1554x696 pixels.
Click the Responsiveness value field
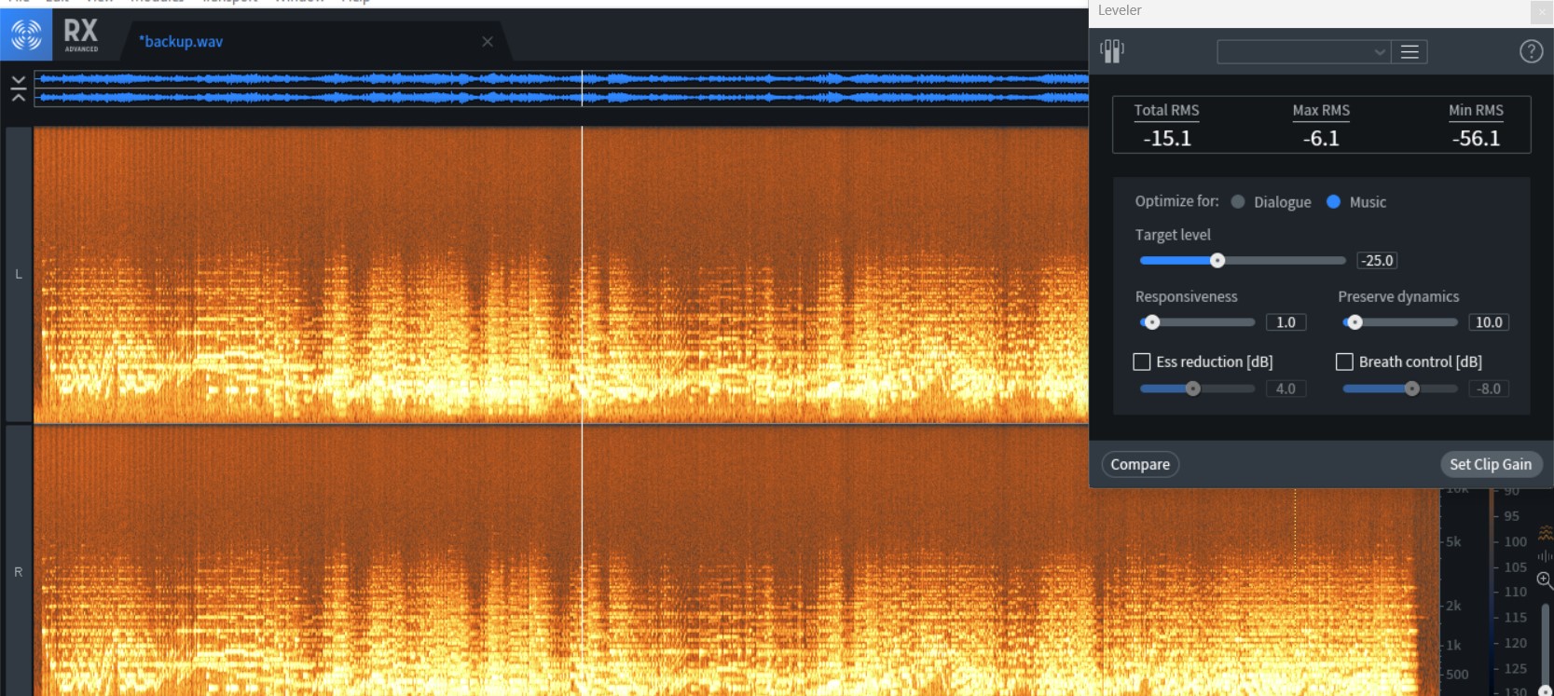1286,322
